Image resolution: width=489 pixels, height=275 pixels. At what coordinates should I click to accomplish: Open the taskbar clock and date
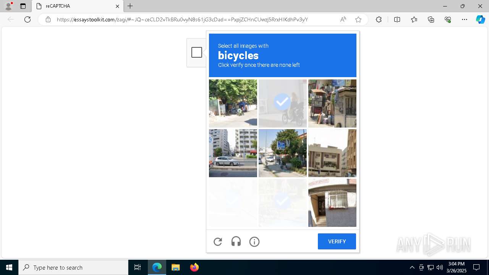coord(457,267)
